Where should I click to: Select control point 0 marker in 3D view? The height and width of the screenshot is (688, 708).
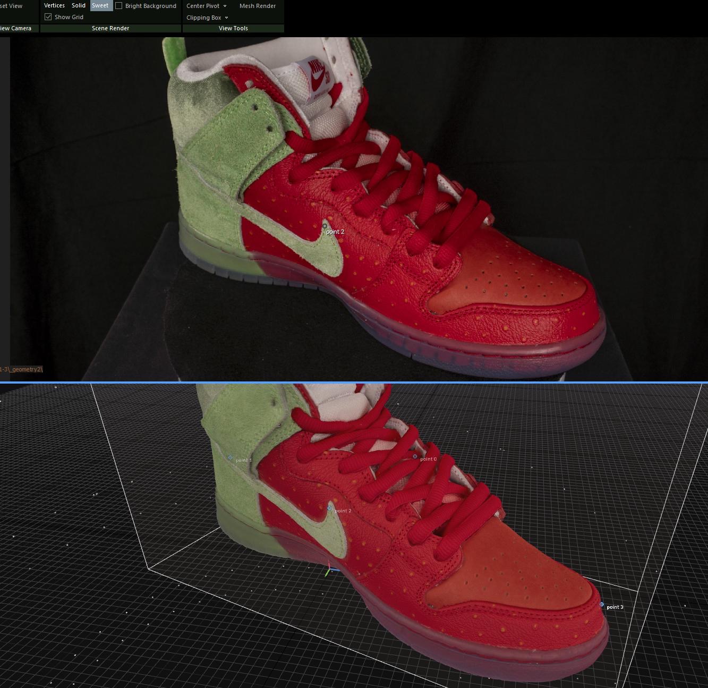click(x=415, y=456)
